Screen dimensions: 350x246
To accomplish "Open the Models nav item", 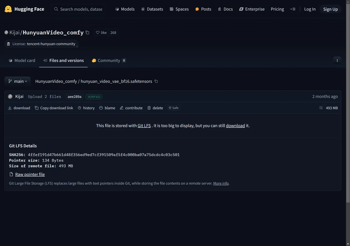I will (125, 9).
